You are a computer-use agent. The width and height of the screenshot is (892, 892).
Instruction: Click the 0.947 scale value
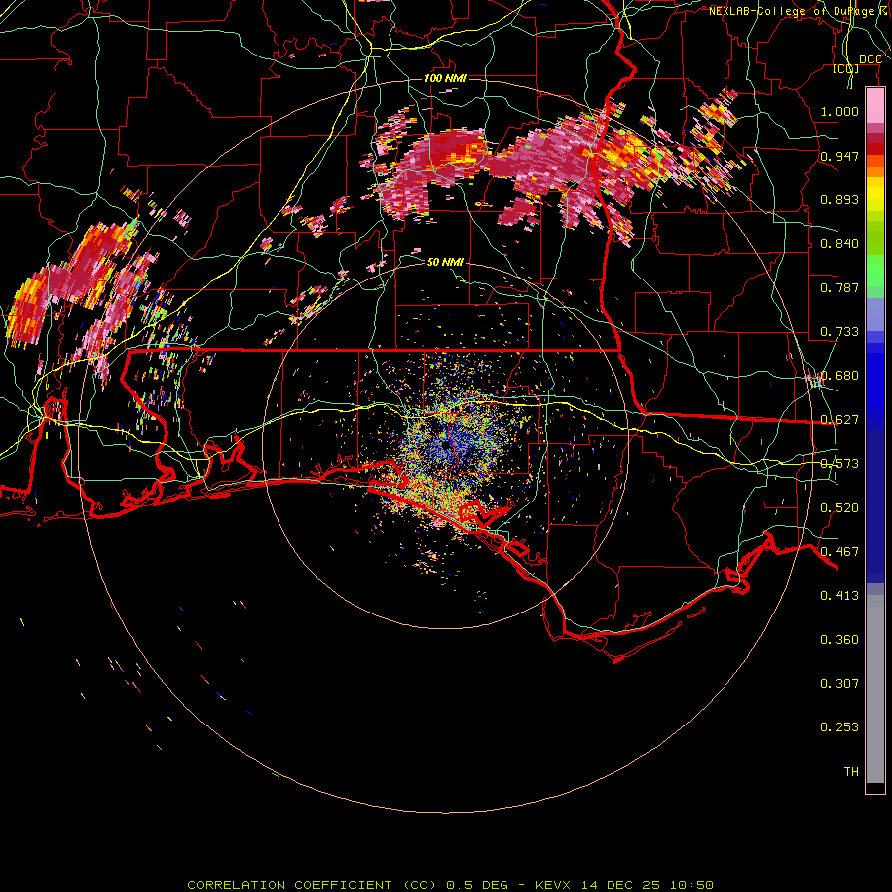point(839,156)
